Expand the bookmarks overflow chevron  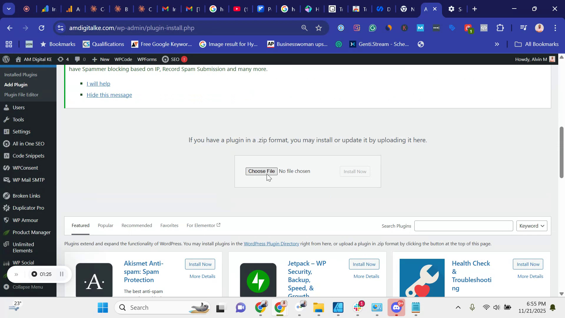pyautogui.click(x=497, y=44)
